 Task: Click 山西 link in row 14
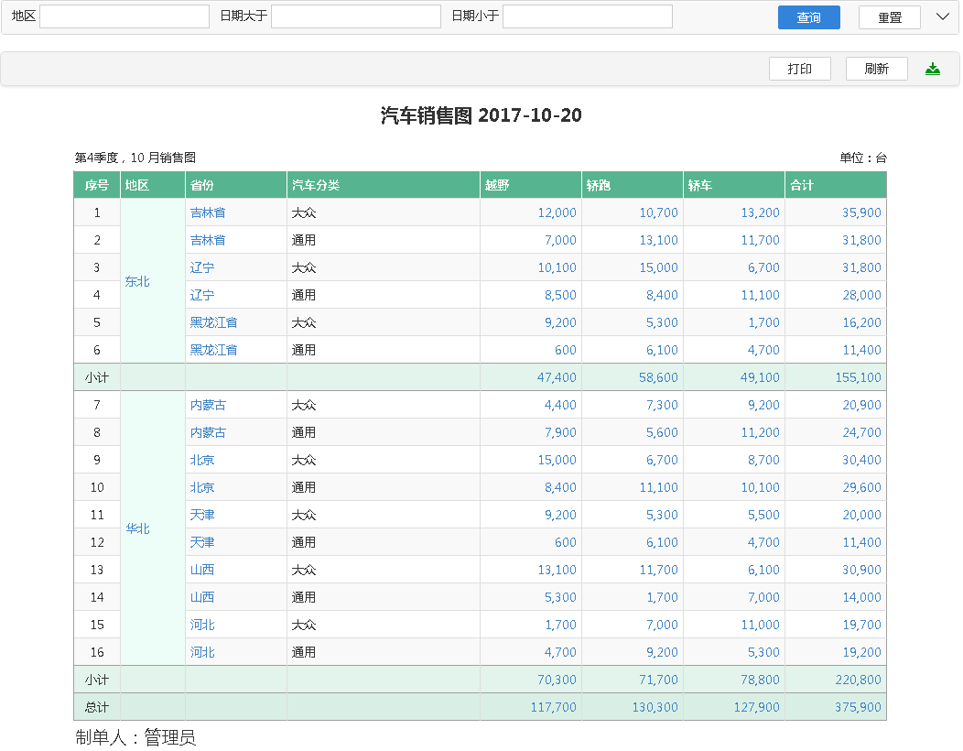pyautogui.click(x=202, y=597)
